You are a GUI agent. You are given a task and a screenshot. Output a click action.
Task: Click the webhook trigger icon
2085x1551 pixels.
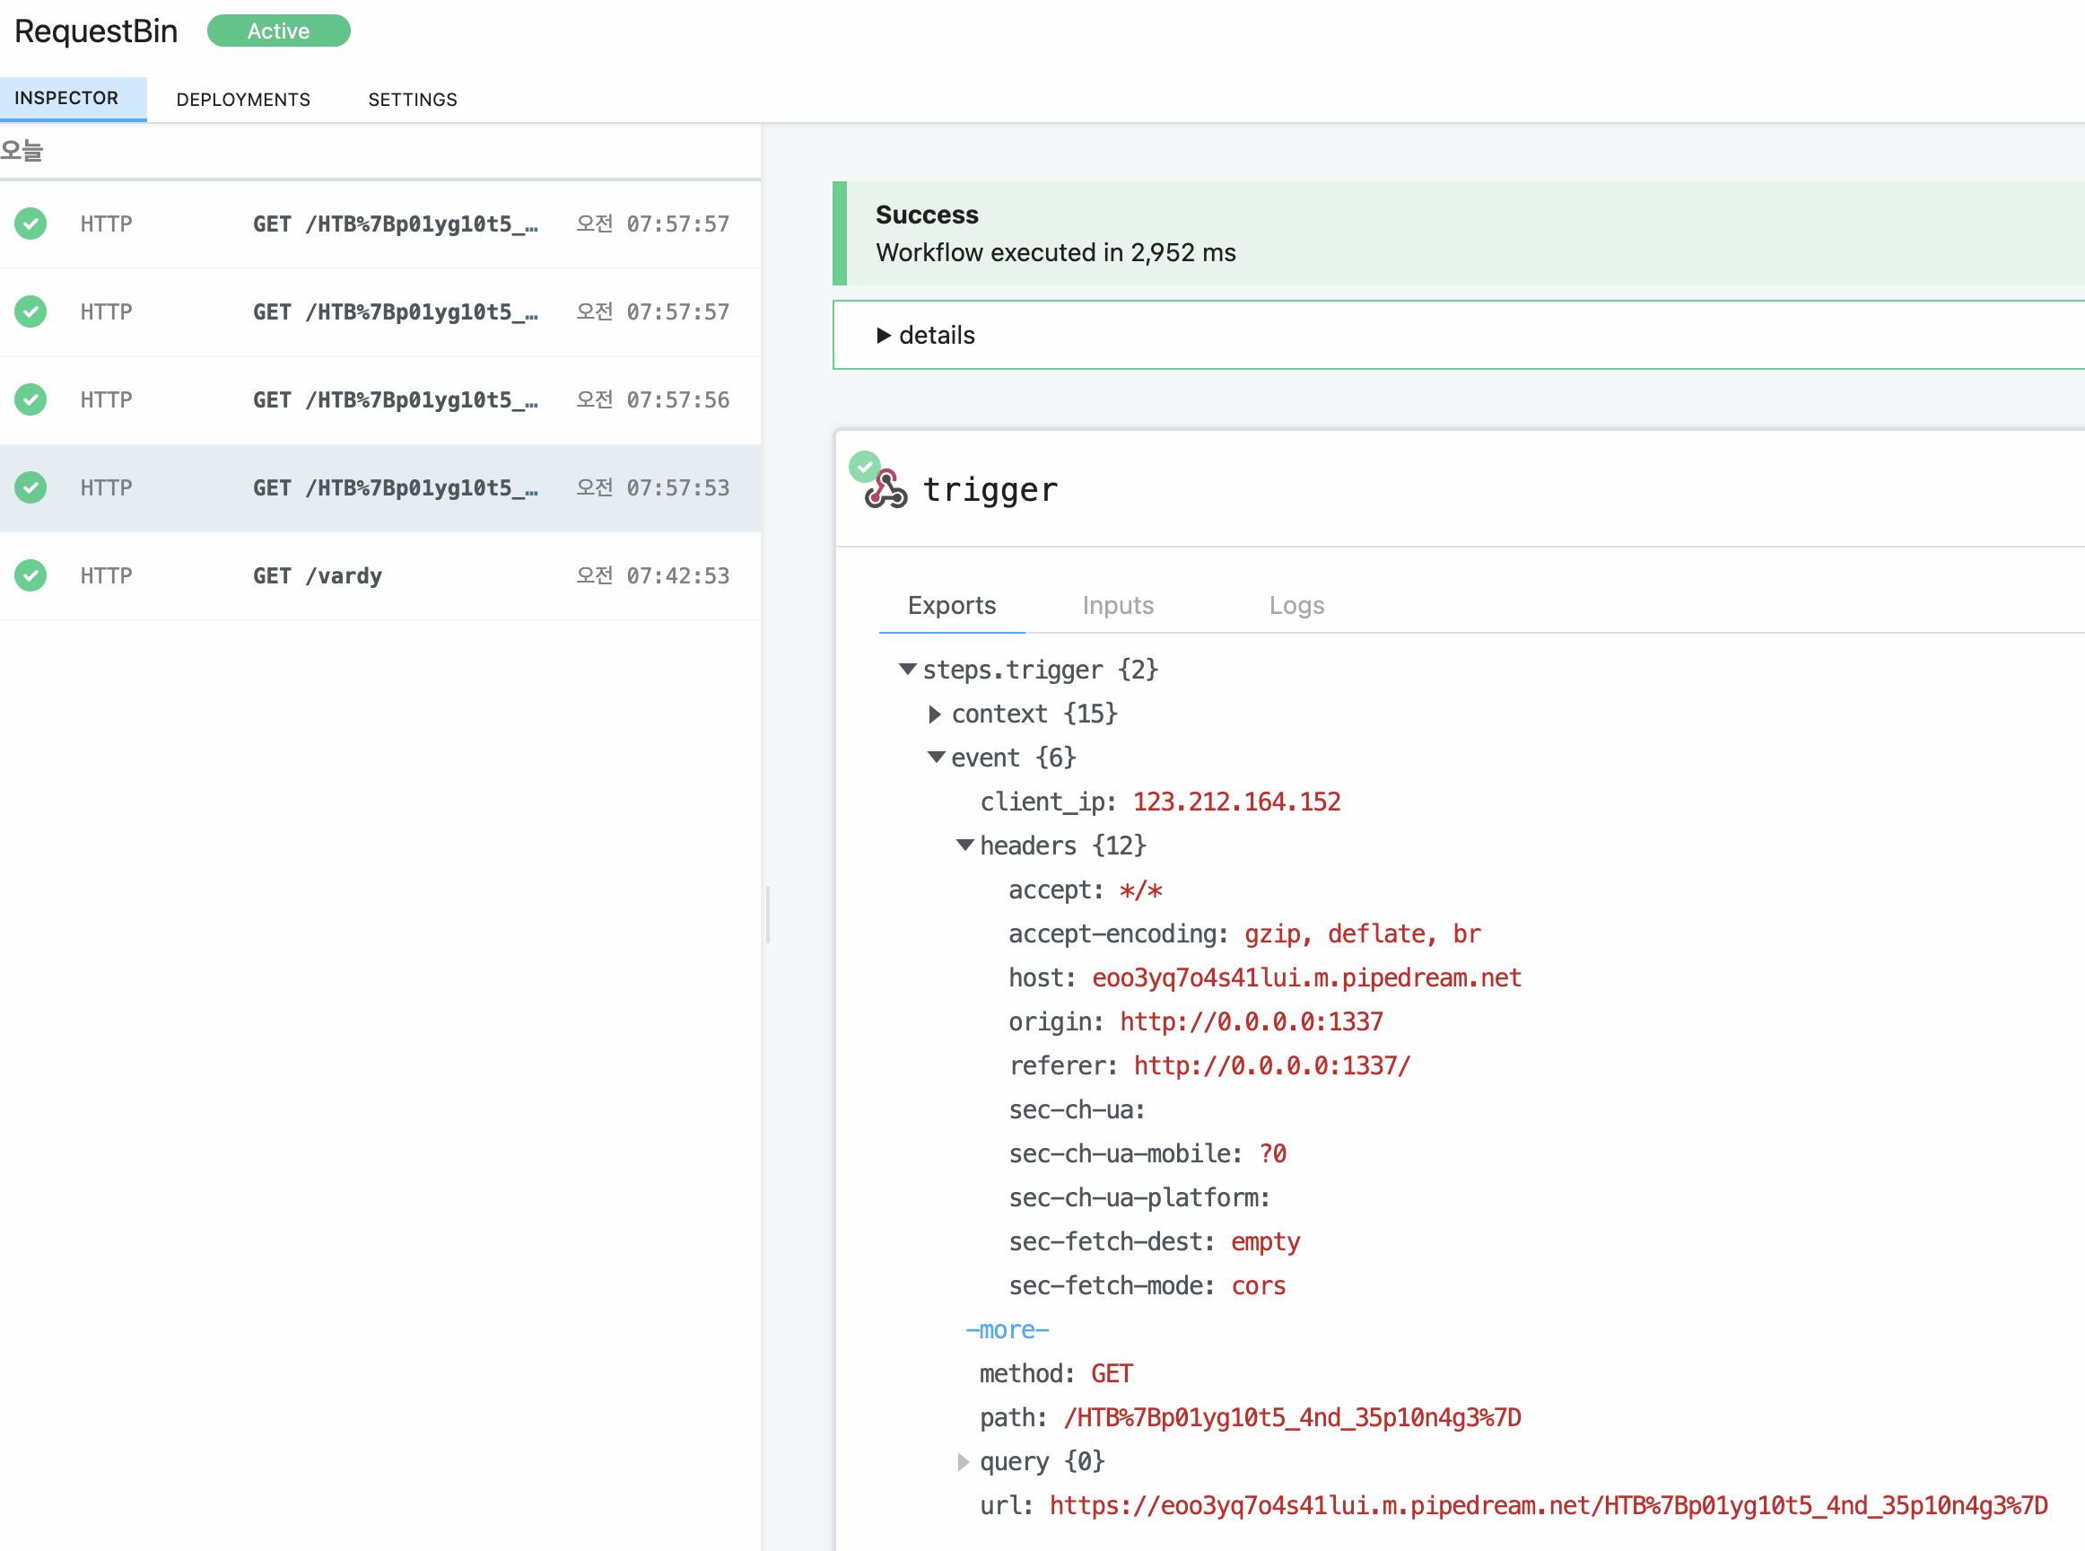(x=887, y=491)
